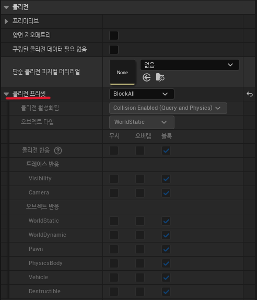257x300 pixels.
Task: Set Destructible response to 오버랩
Action: pyautogui.click(x=140, y=292)
